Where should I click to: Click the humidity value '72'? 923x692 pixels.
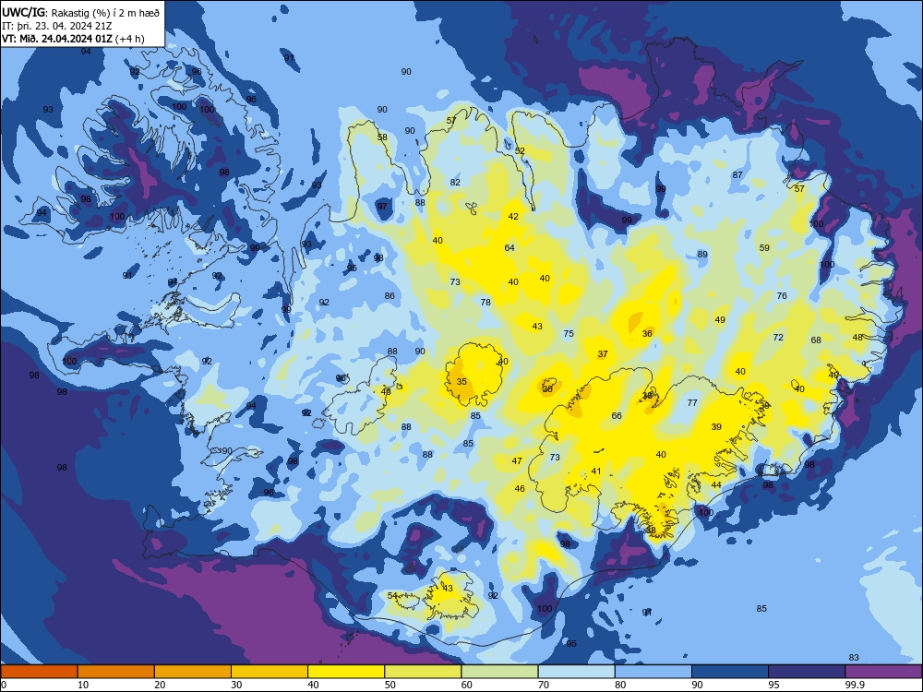tap(778, 337)
